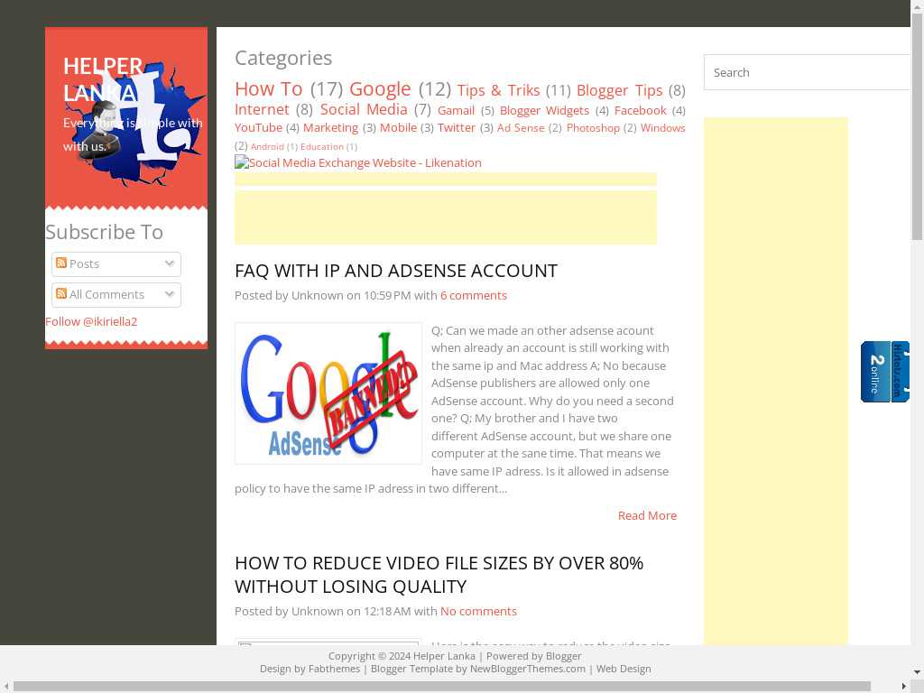The image size is (924, 693).
Task: View posts in the Internet category
Action: (x=262, y=109)
